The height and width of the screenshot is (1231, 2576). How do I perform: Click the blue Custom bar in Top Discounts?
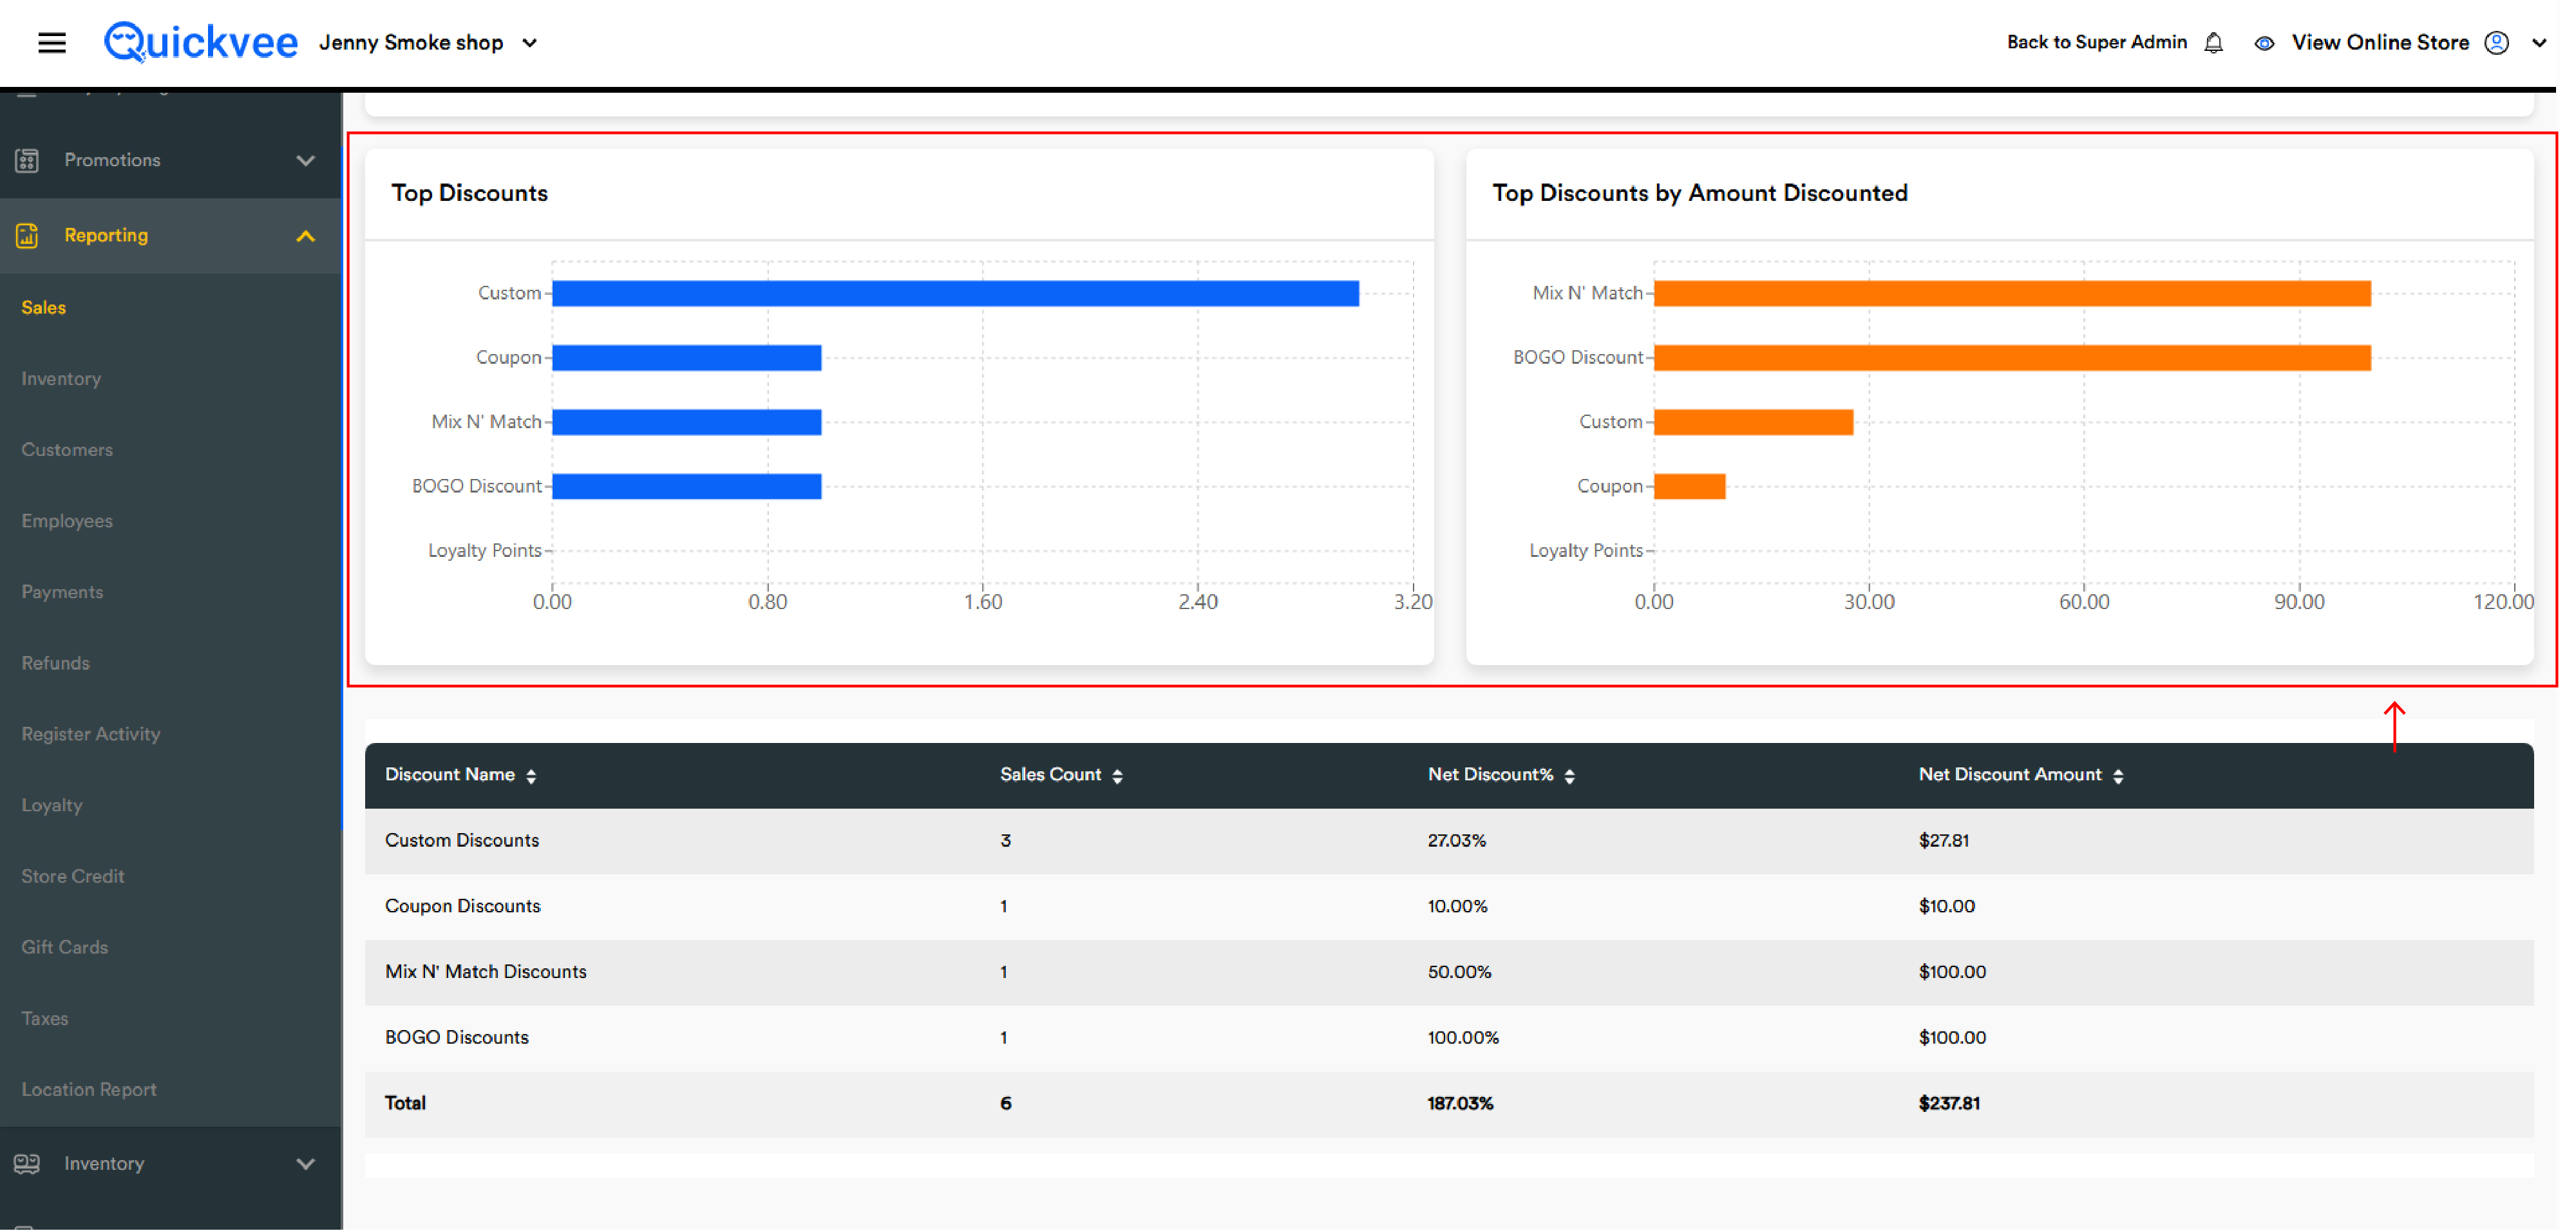click(955, 293)
